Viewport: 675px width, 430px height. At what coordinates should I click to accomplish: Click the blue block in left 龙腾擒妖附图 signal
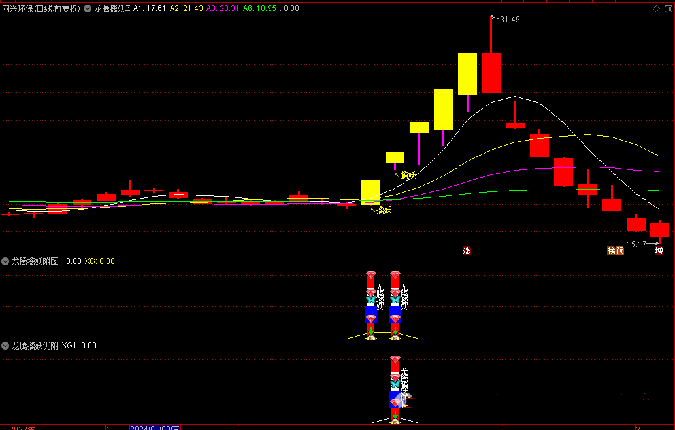click(370, 315)
